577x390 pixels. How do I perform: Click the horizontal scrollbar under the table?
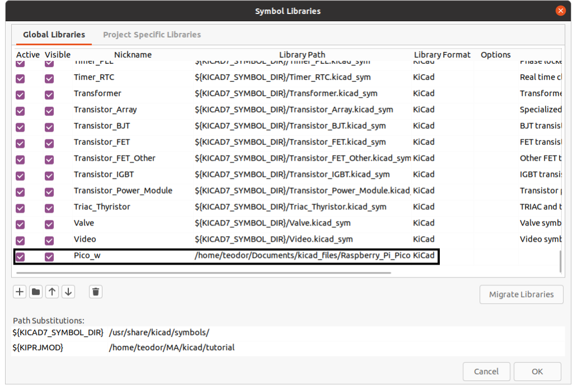pos(203,272)
